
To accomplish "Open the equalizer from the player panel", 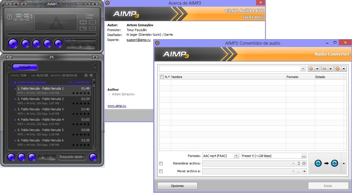I will (x=89, y=46).
